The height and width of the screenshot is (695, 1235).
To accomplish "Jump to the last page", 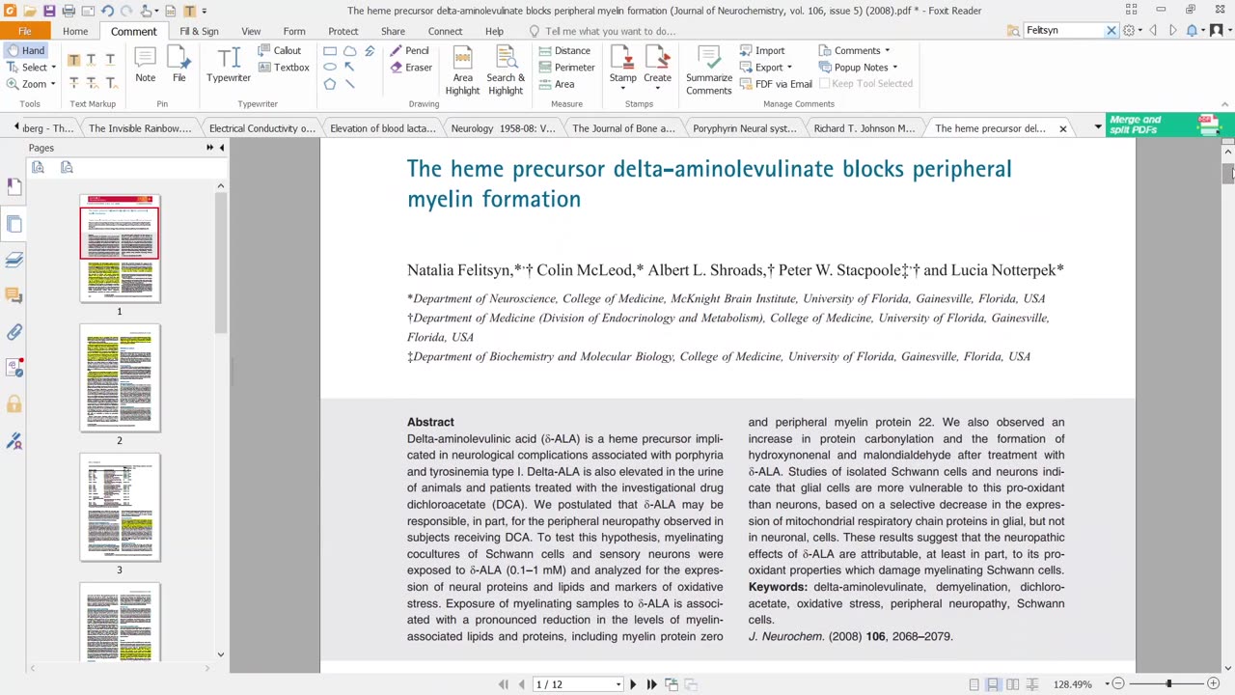I will pos(651,684).
